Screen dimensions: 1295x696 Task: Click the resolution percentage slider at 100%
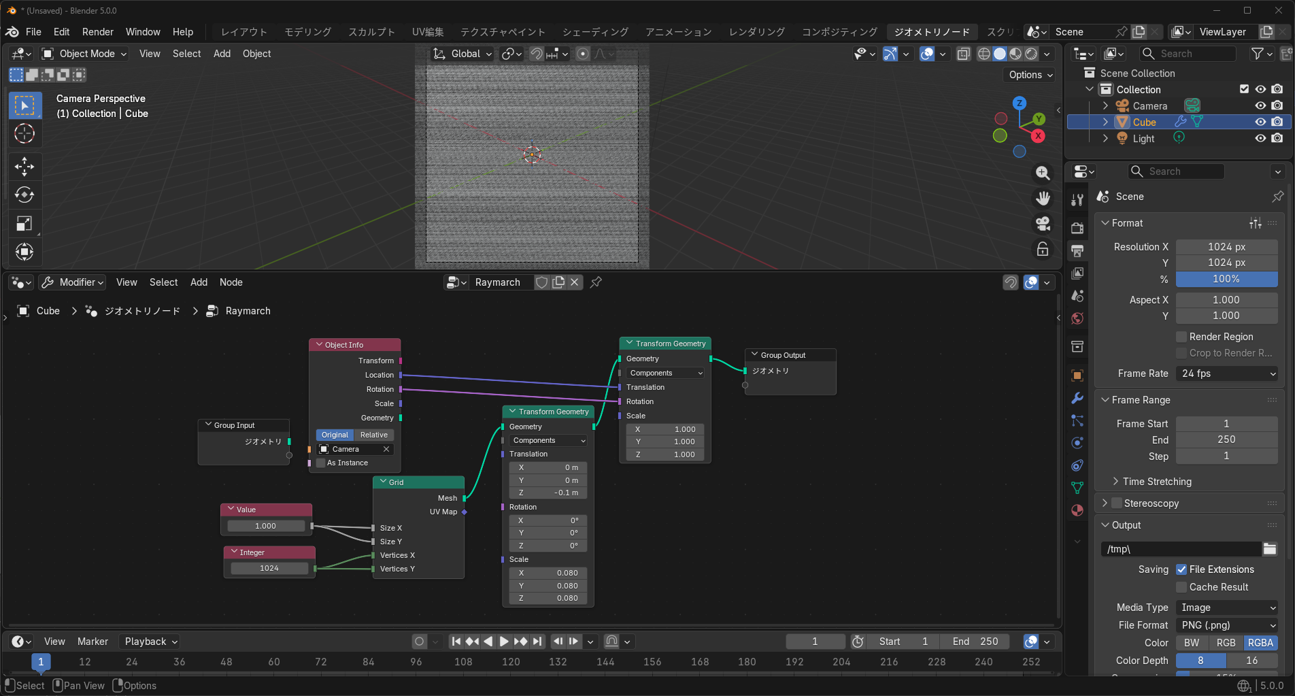coord(1226,279)
